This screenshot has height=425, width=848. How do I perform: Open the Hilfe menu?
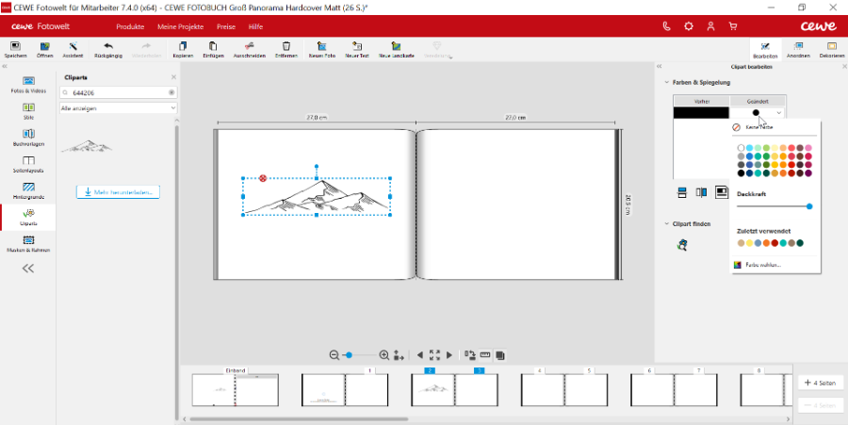[255, 26]
